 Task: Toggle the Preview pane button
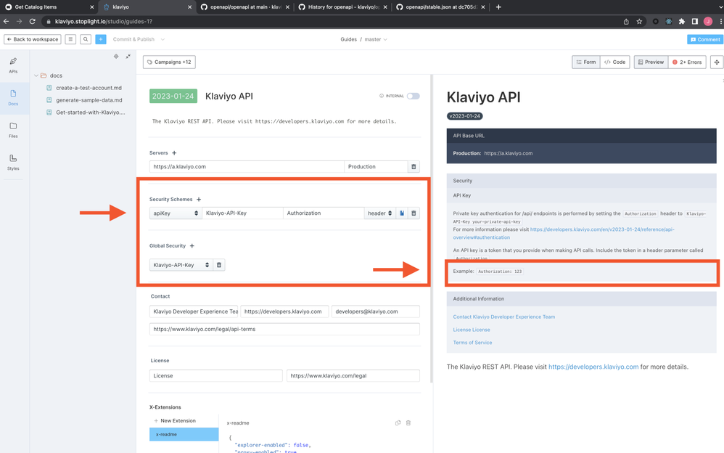[x=651, y=62]
